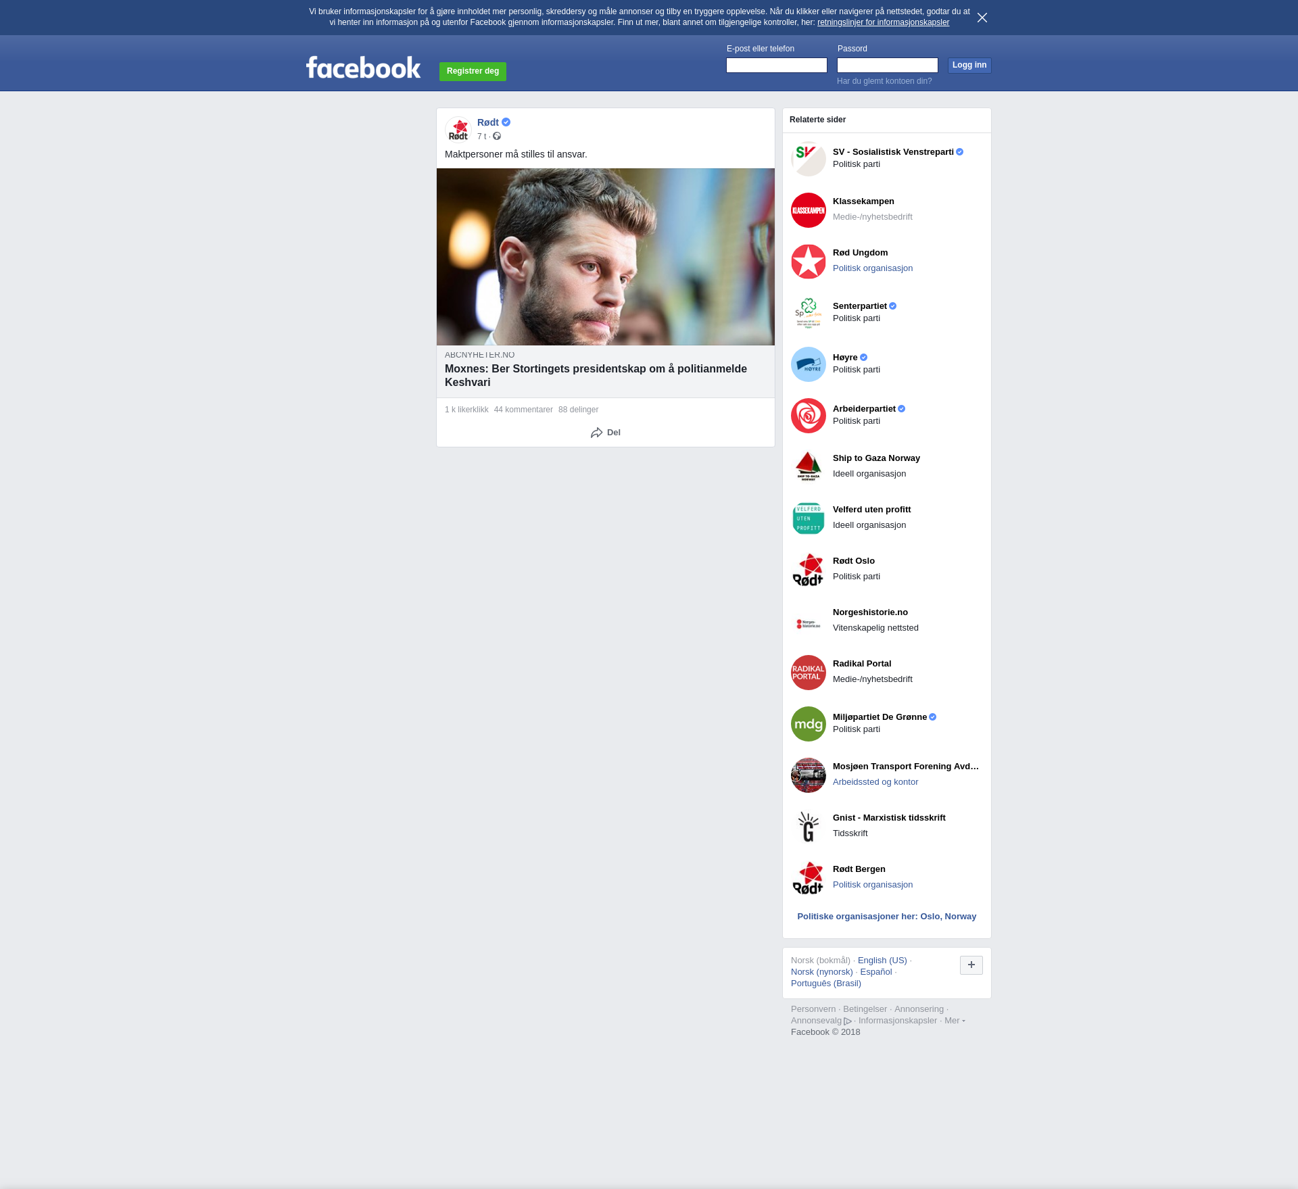Screen dimensions: 1298x1189
Task: Open the Annonsering footer link
Action: coord(919,1009)
